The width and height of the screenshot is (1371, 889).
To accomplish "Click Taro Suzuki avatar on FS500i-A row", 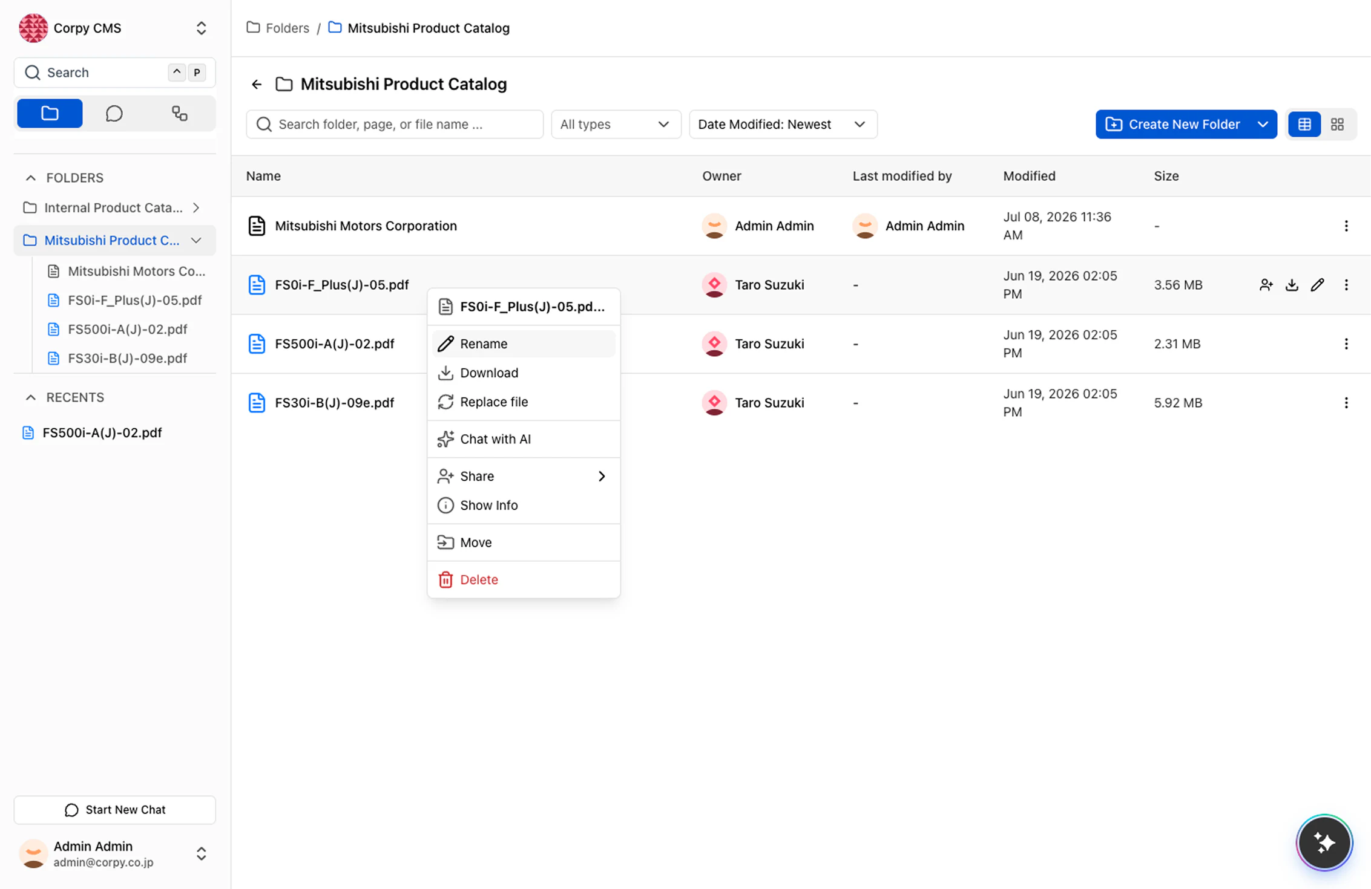I will (714, 344).
